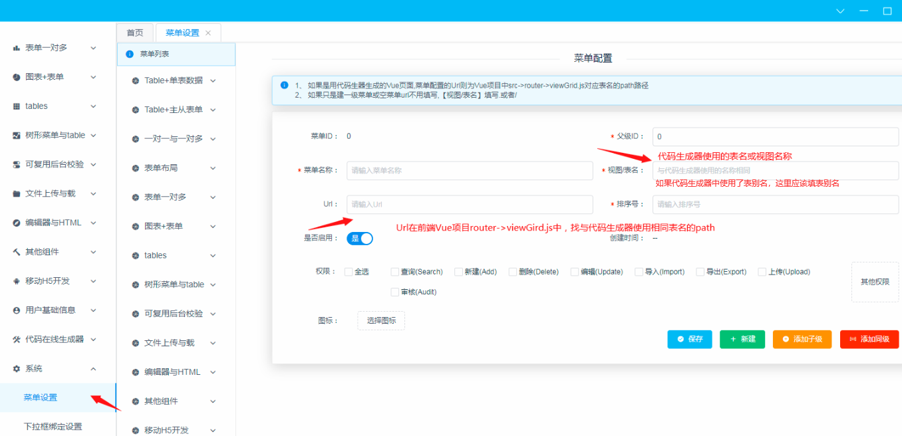Check the 删除(Delete) permission checkbox
The image size is (902, 436).
513,272
